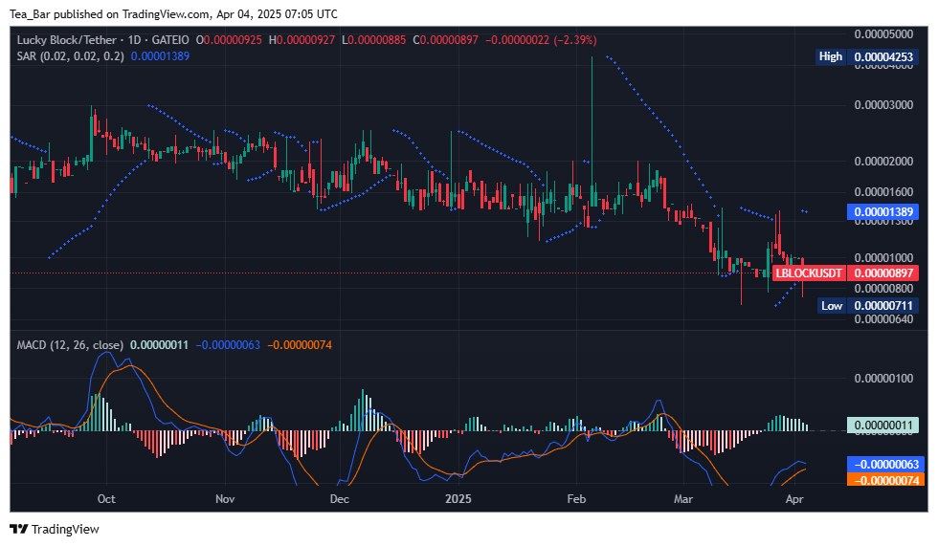Click the close price value C0.00000897

click(445, 40)
